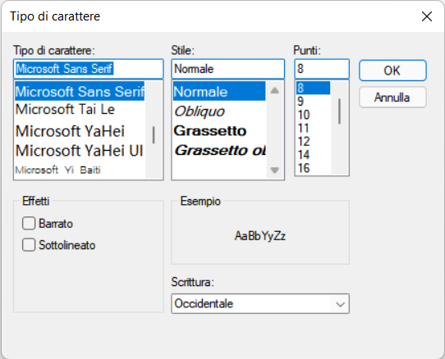The height and width of the screenshot is (359, 445).
Task: Select Microsoft Tai Le font
Action: (x=80, y=109)
